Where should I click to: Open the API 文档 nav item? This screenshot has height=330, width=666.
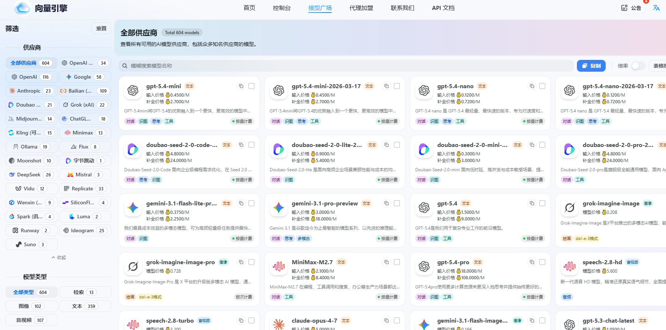443,8
